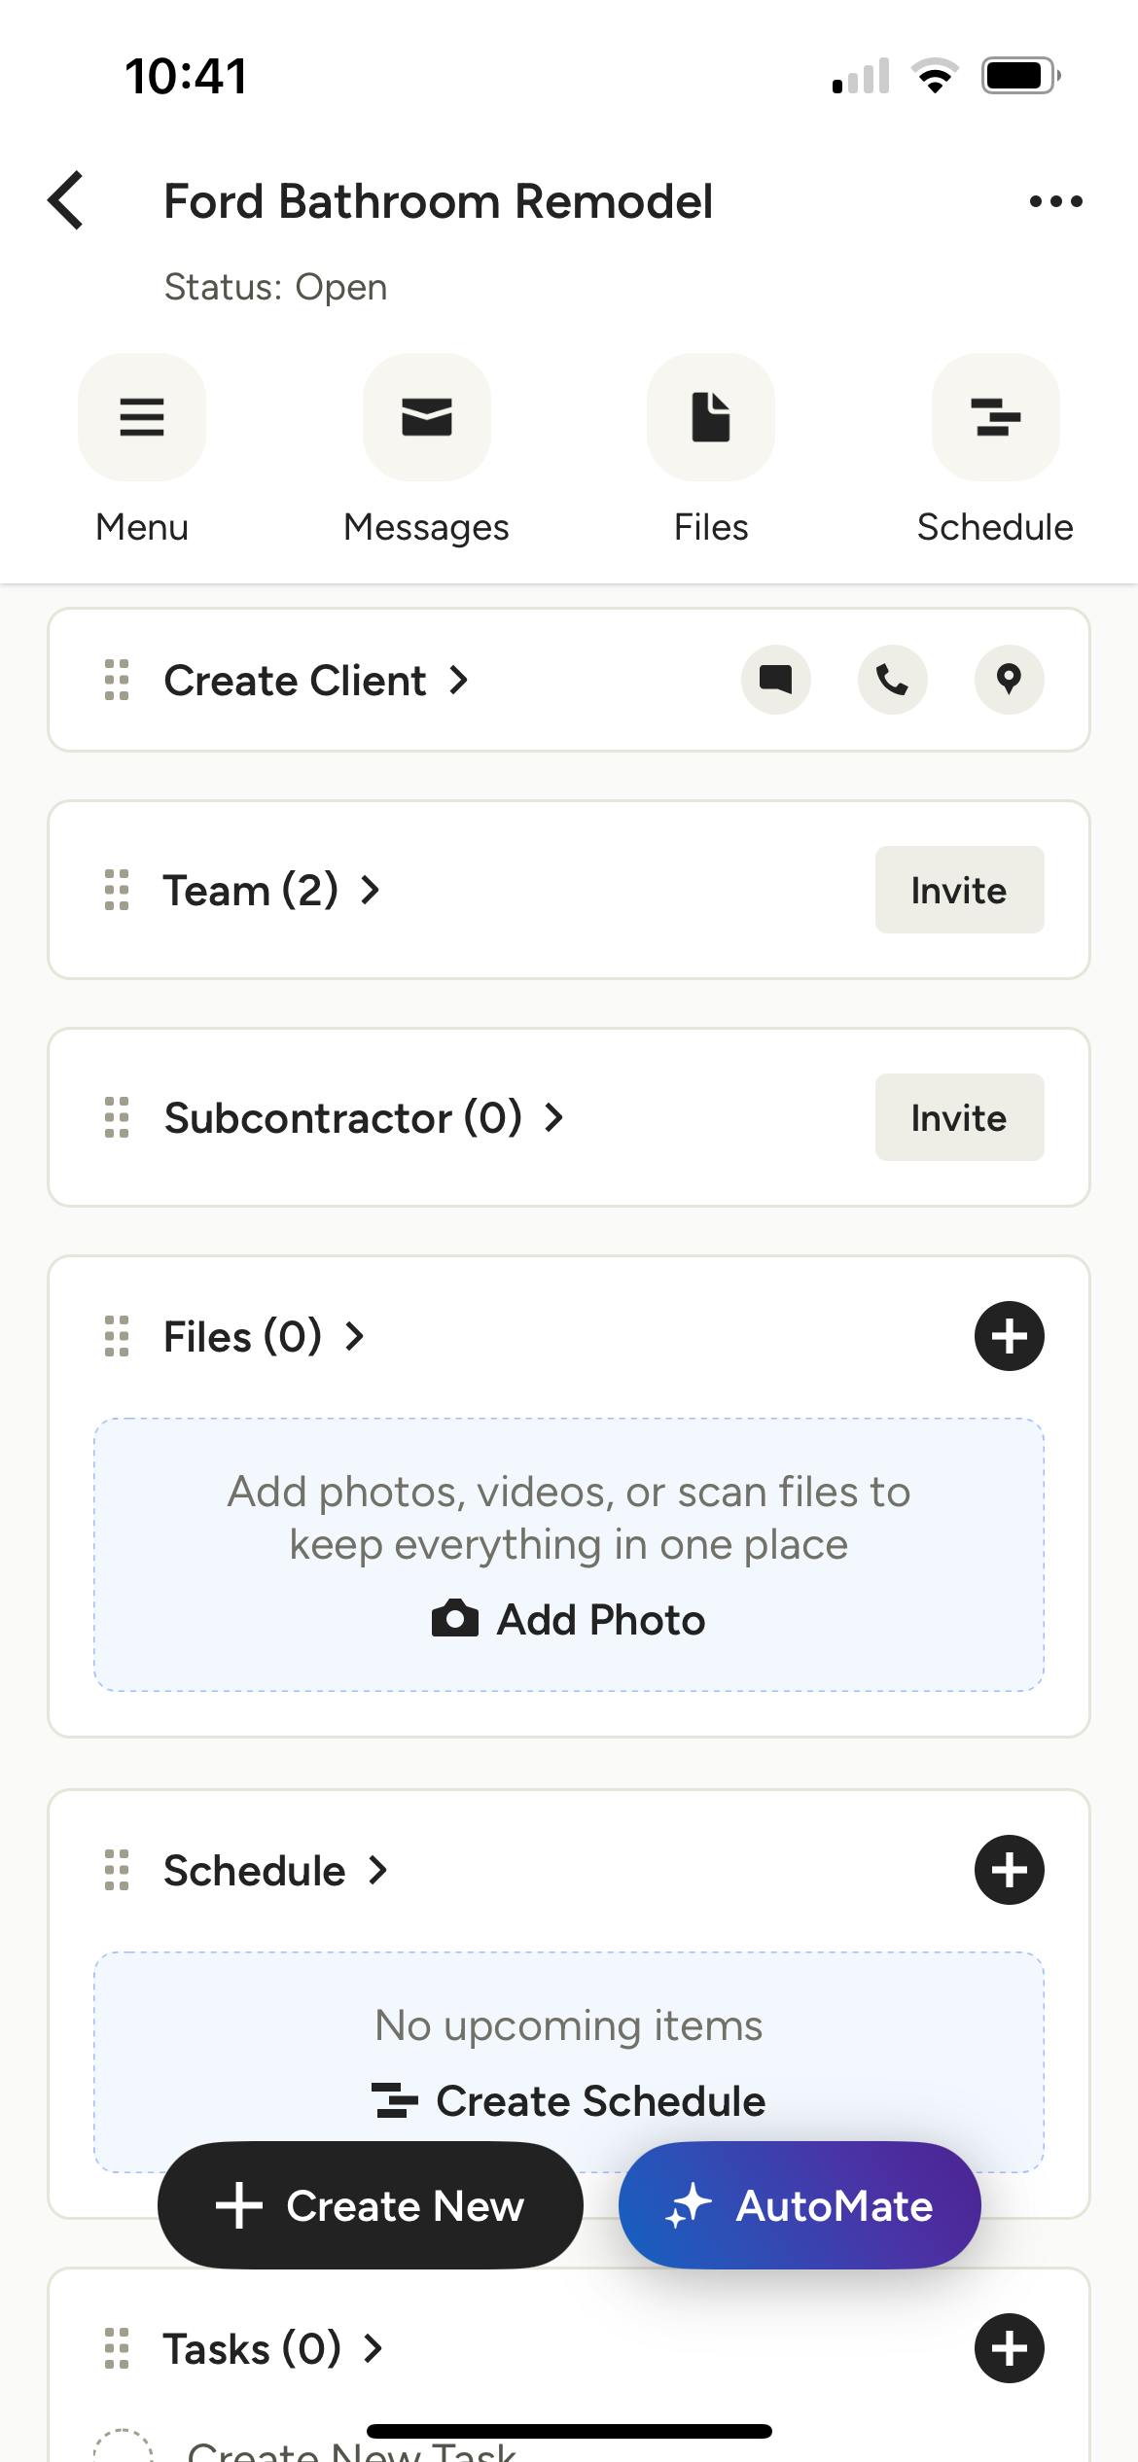Expand the Subcontractor (0) section
1138x2462 pixels.
coord(364,1118)
